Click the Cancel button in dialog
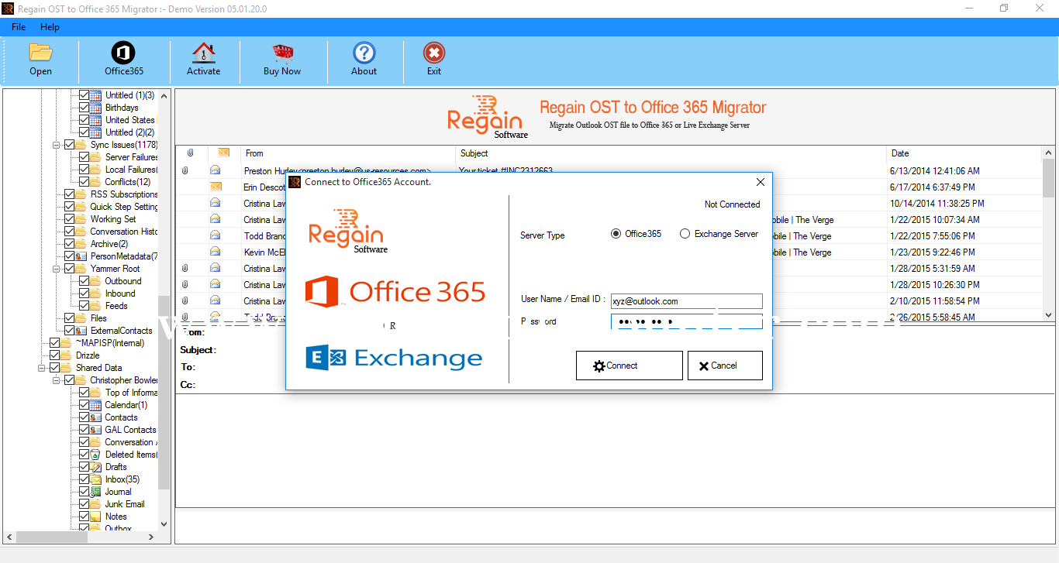Image resolution: width=1059 pixels, height=563 pixels. click(725, 366)
